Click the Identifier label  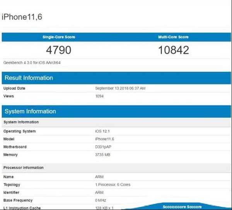(x=11, y=193)
